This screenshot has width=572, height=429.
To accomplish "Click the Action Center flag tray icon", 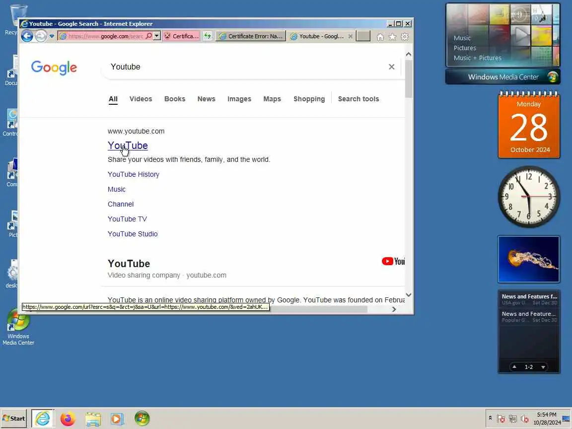I will tap(501, 419).
